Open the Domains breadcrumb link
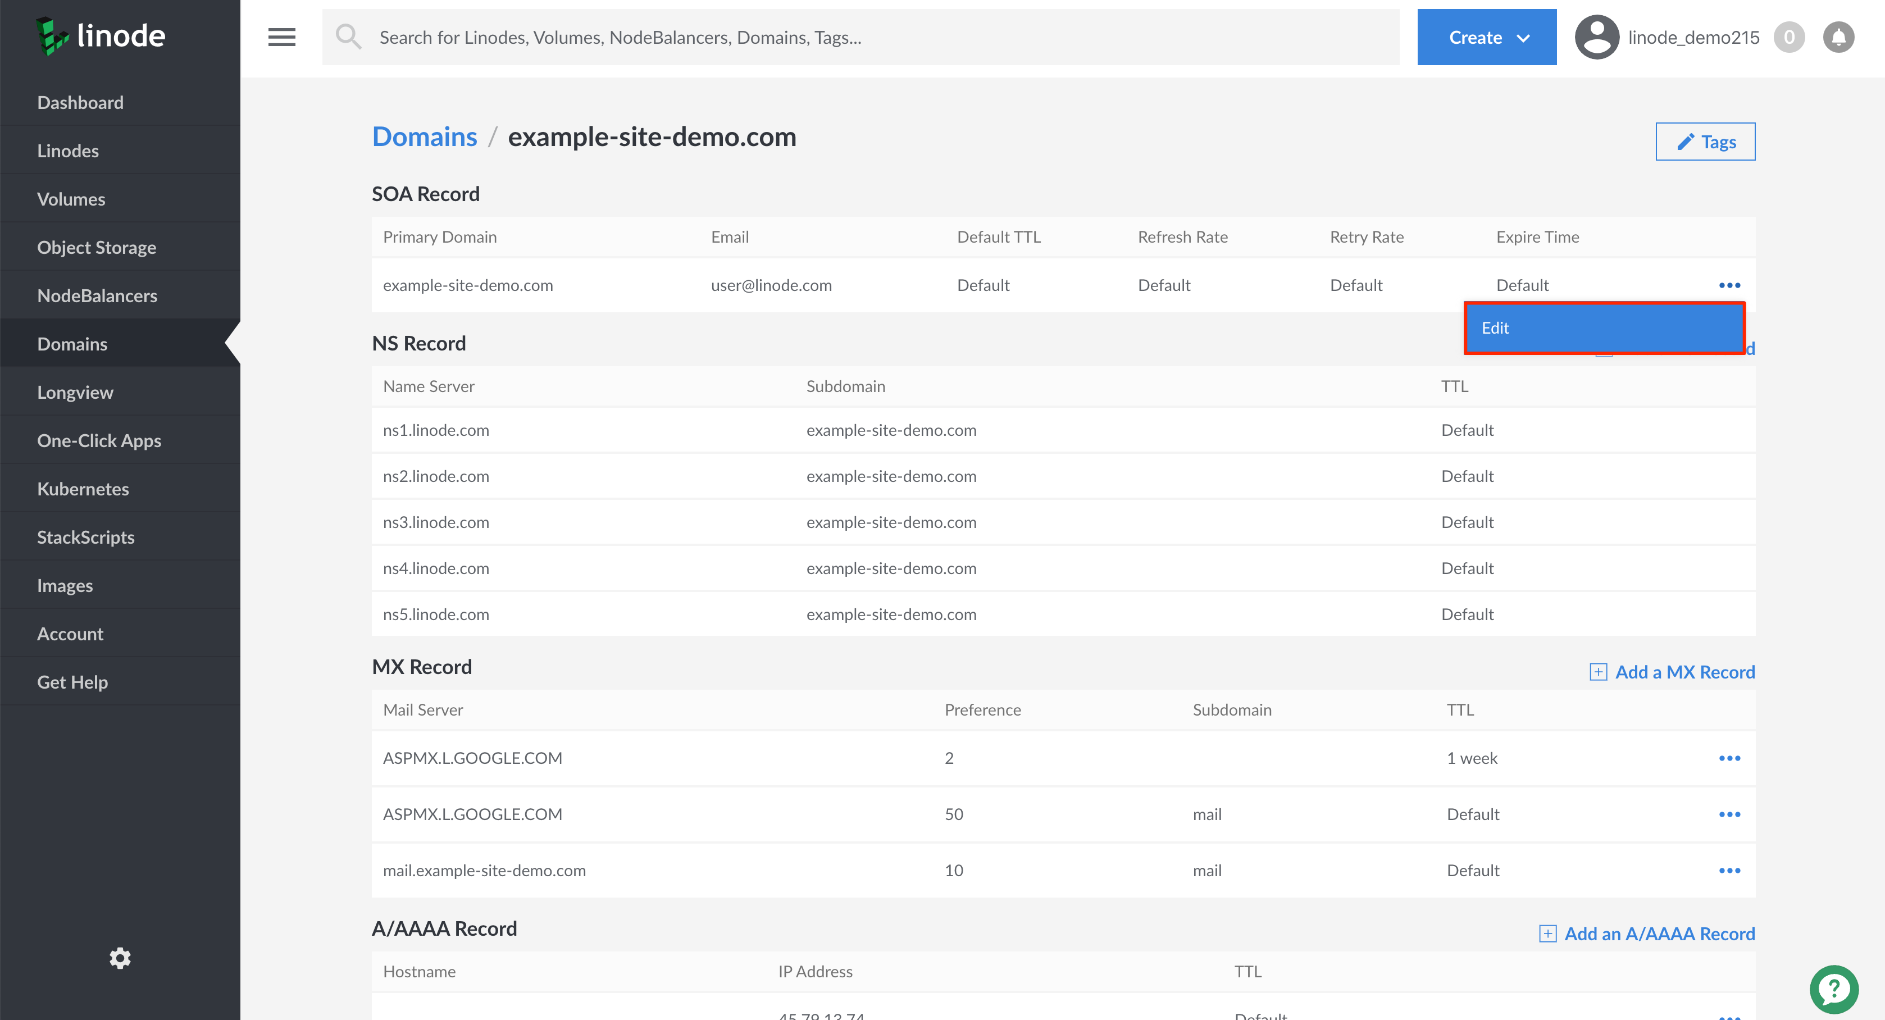The height and width of the screenshot is (1020, 1885). [425, 136]
